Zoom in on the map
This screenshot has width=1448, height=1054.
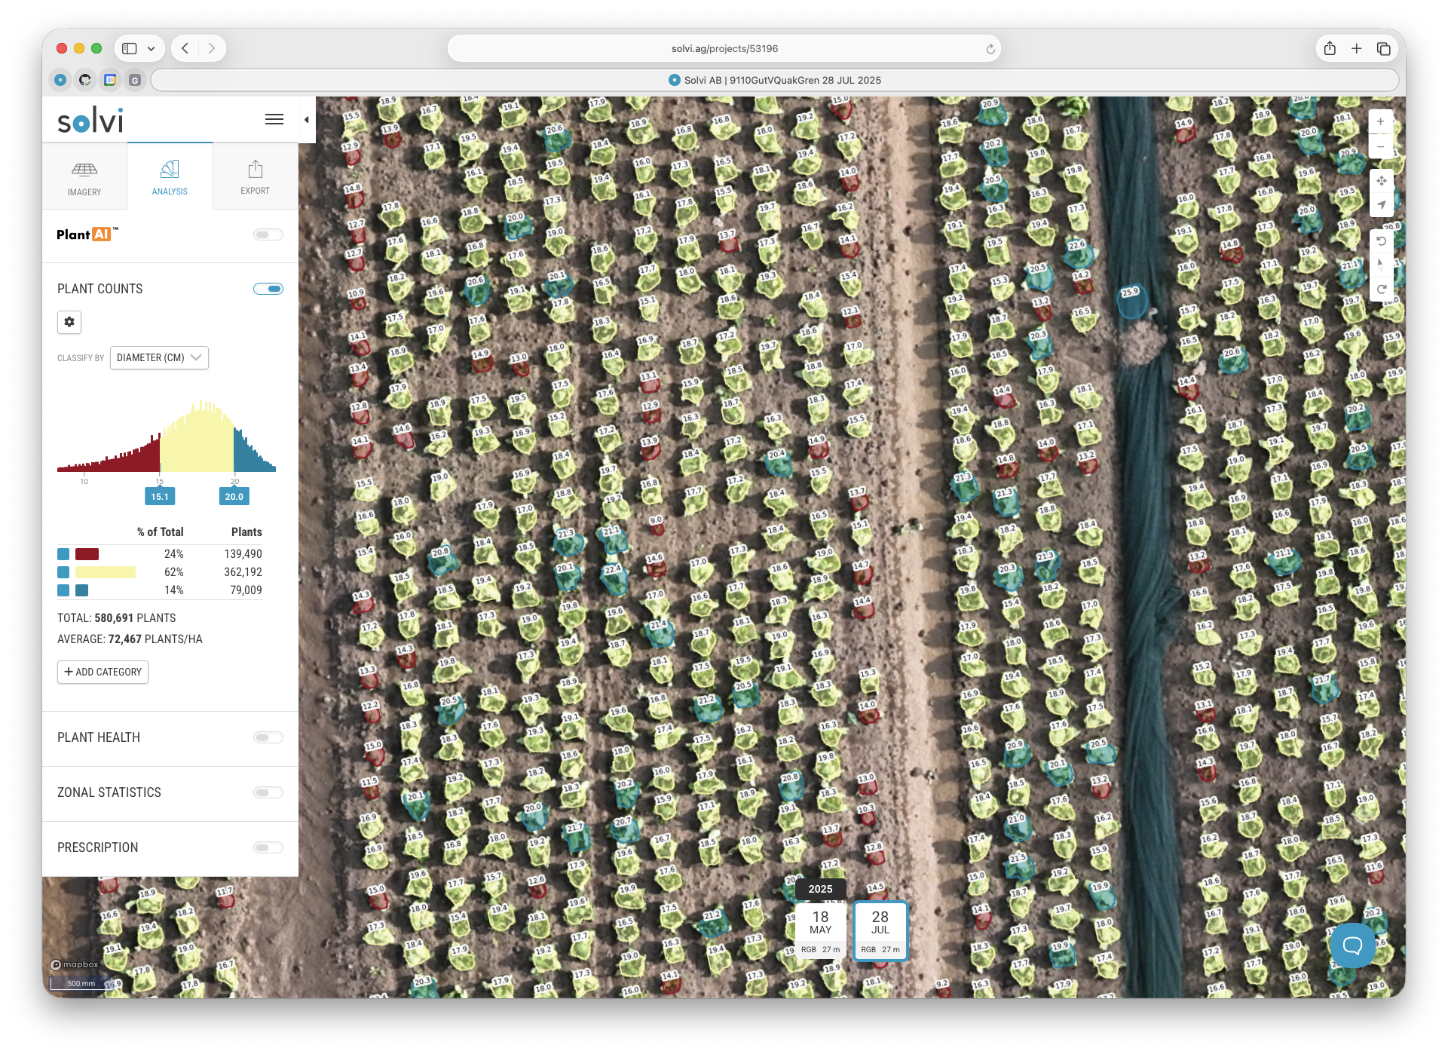pyautogui.click(x=1380, y=121)
